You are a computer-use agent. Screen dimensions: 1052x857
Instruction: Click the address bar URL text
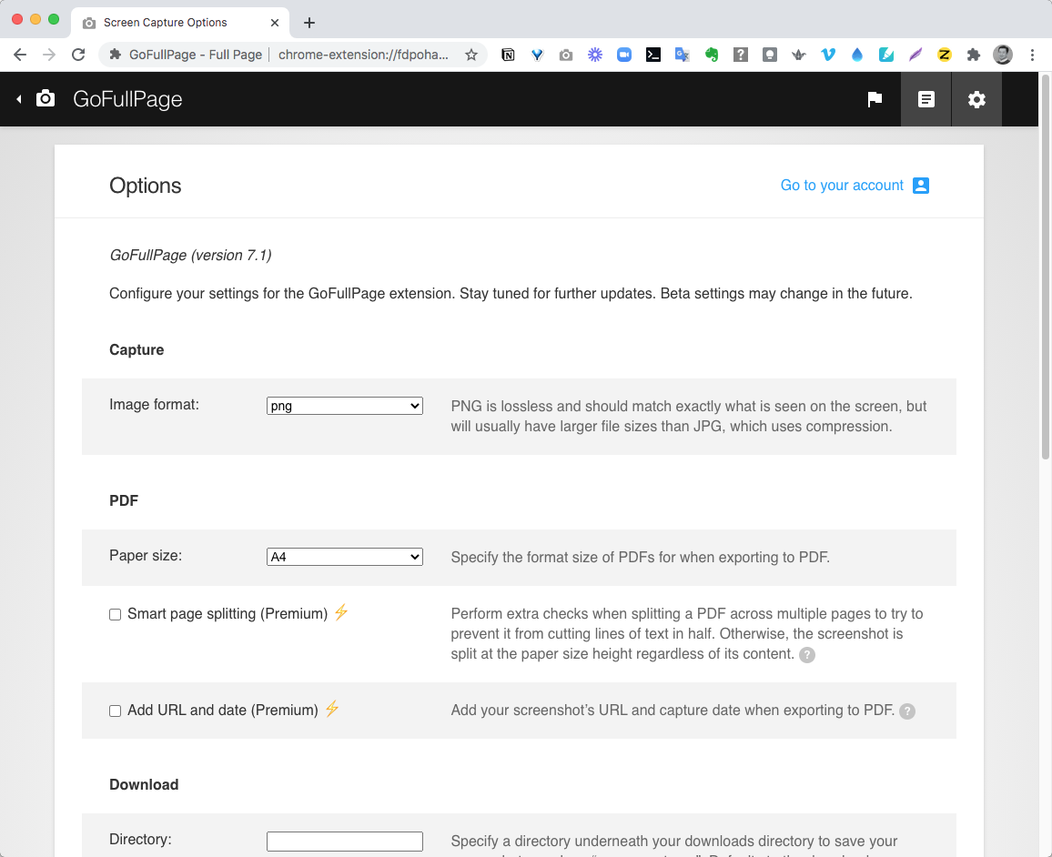tap(363, 55)
